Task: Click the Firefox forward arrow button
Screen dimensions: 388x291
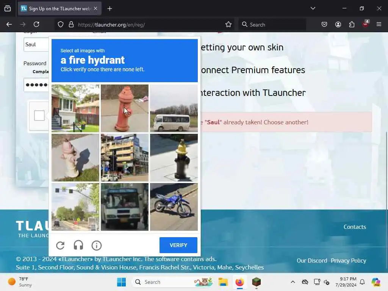Action: (23, 24)
